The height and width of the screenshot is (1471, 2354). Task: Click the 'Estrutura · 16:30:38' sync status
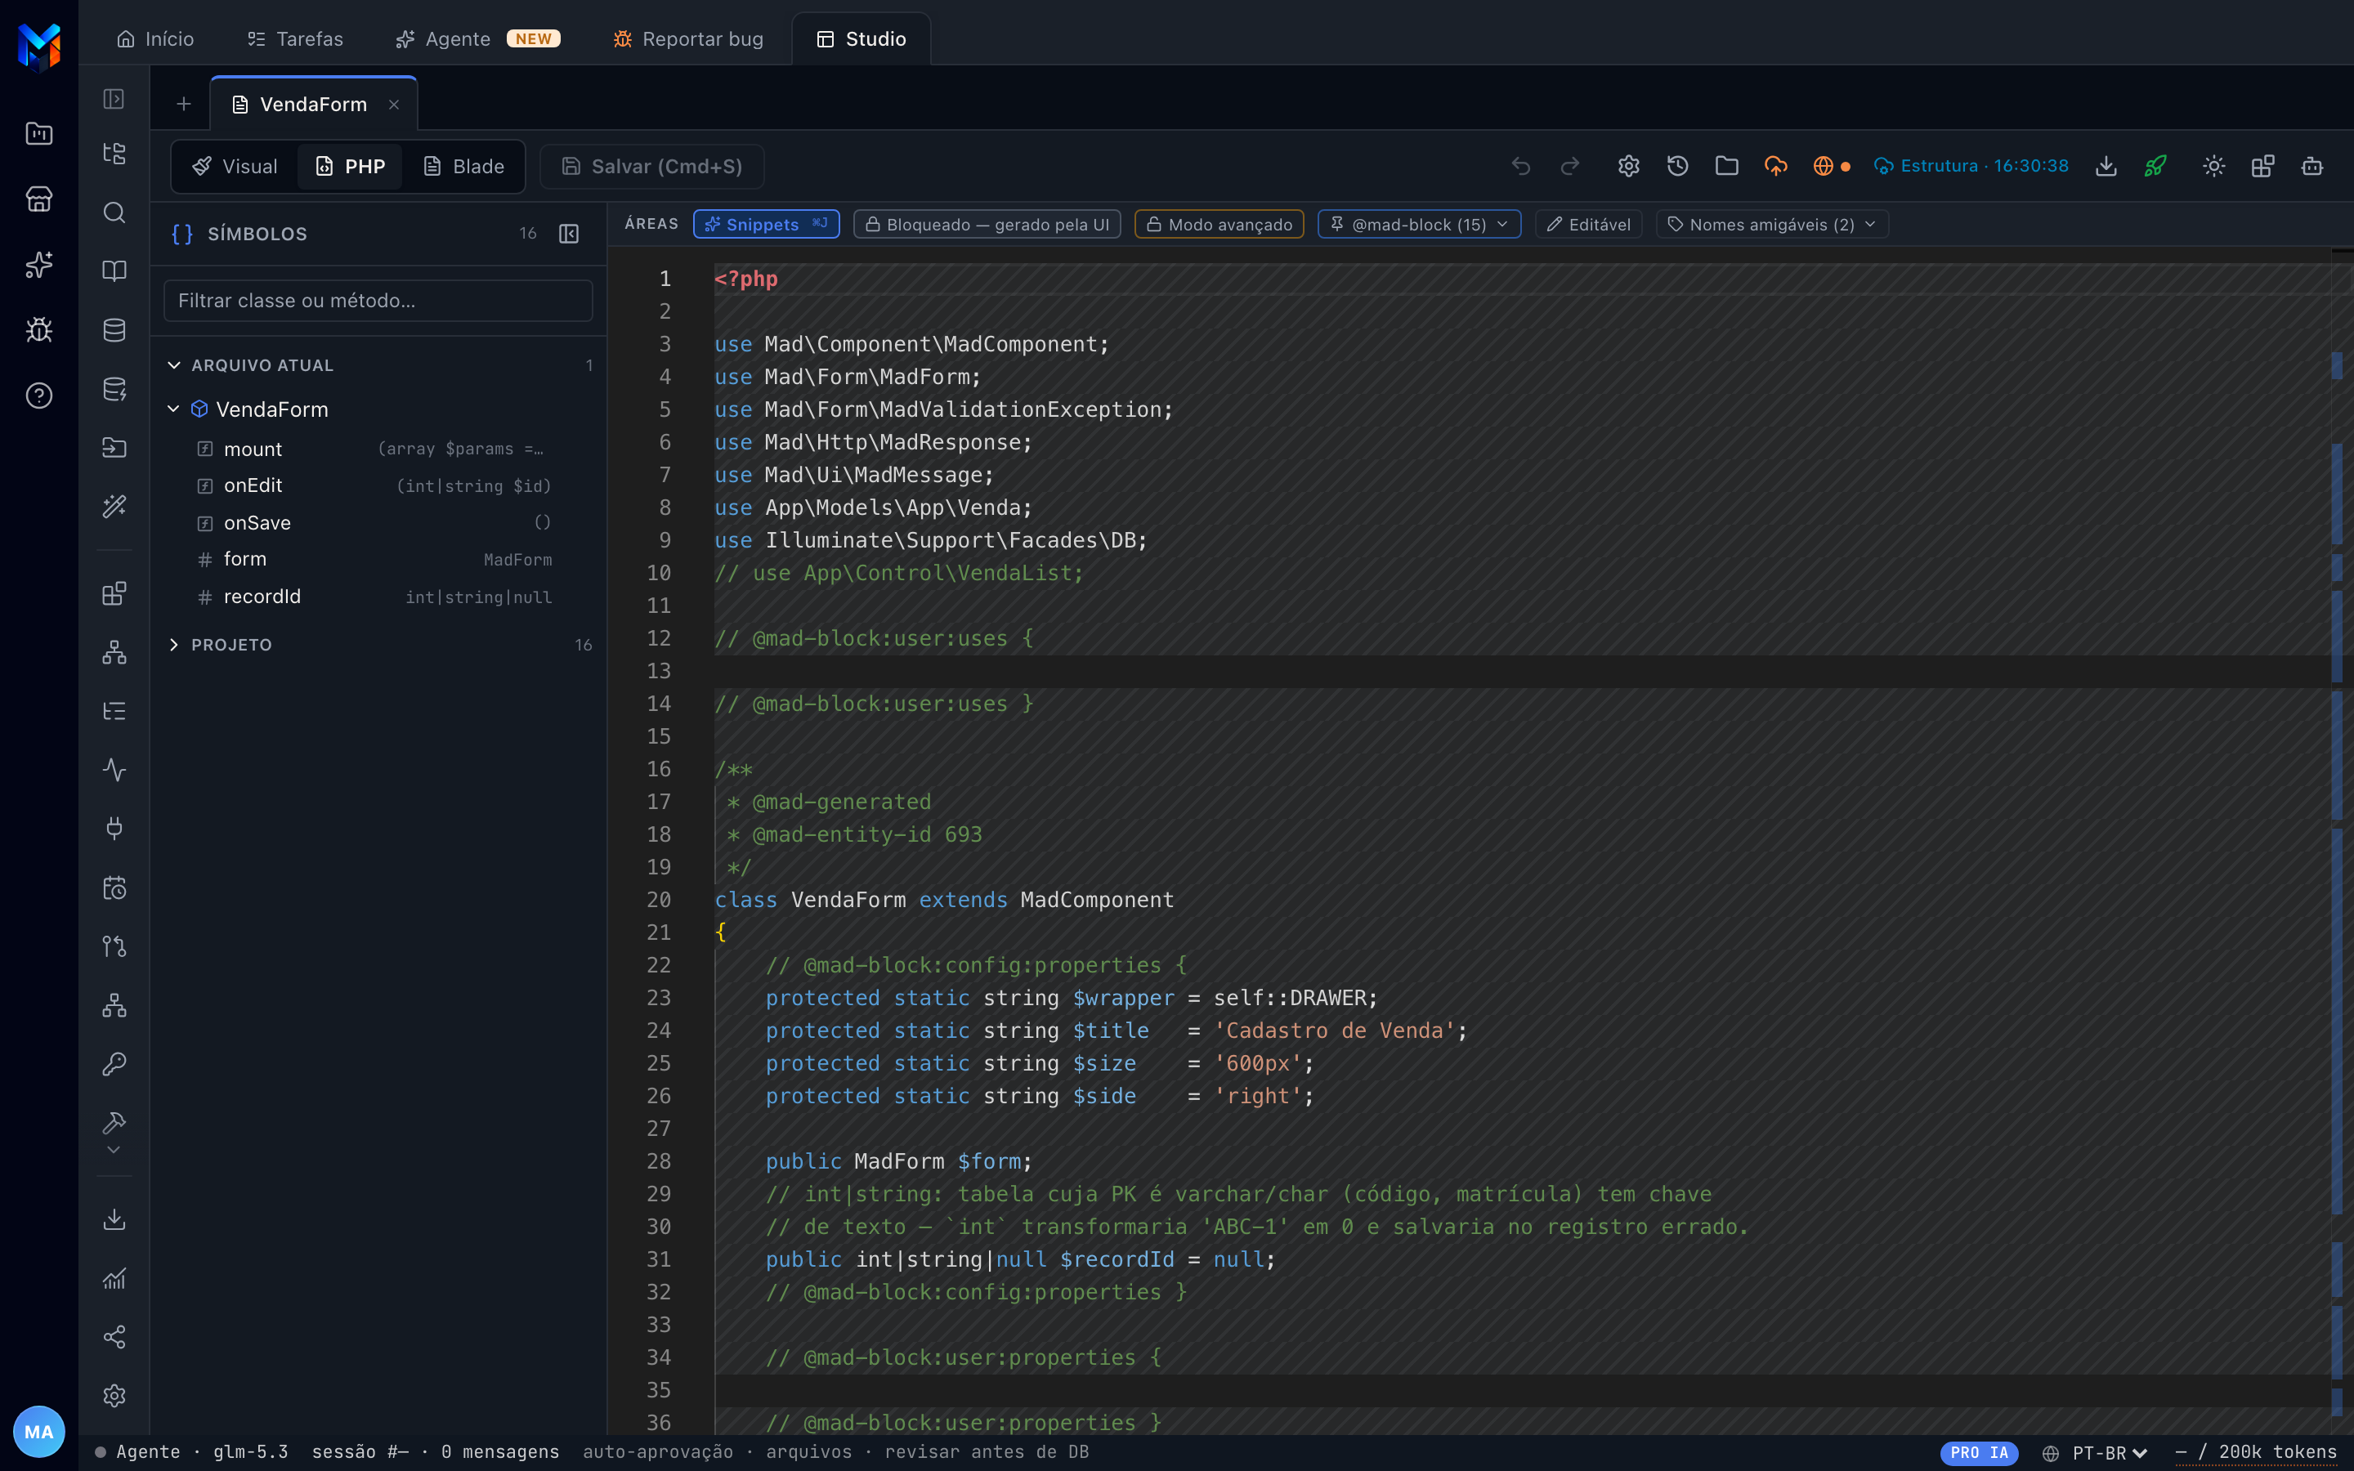[x=1971, y=167]
